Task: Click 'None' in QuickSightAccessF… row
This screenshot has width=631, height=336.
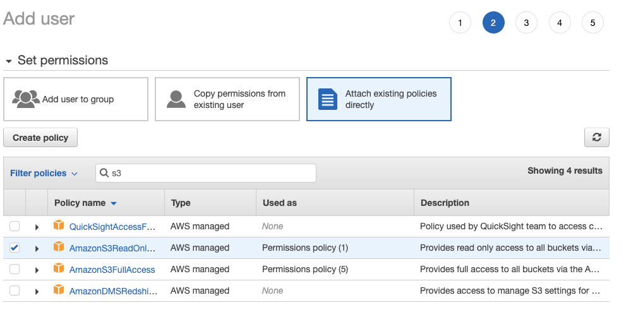Action: pyautogui.click(x=272, y=226)
